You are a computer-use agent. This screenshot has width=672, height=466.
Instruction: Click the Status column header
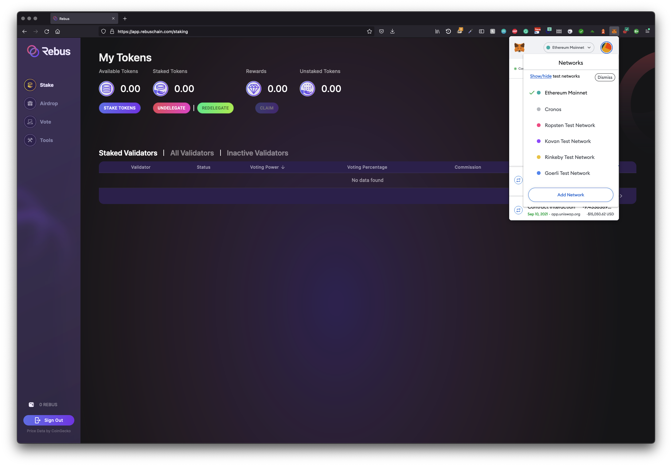[203, 167]
